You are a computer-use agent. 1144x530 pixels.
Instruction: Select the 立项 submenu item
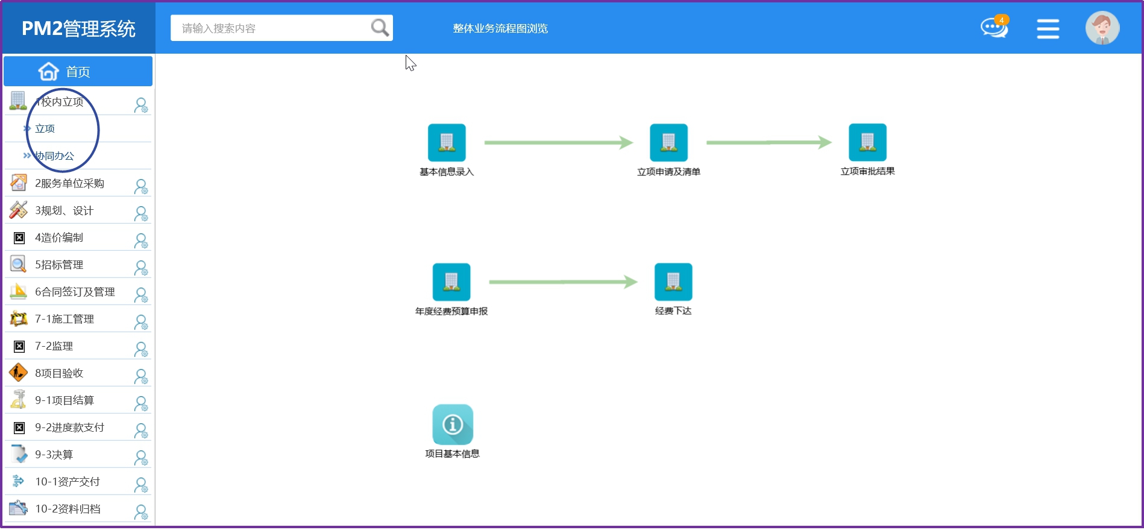click(x=45, y=128)
